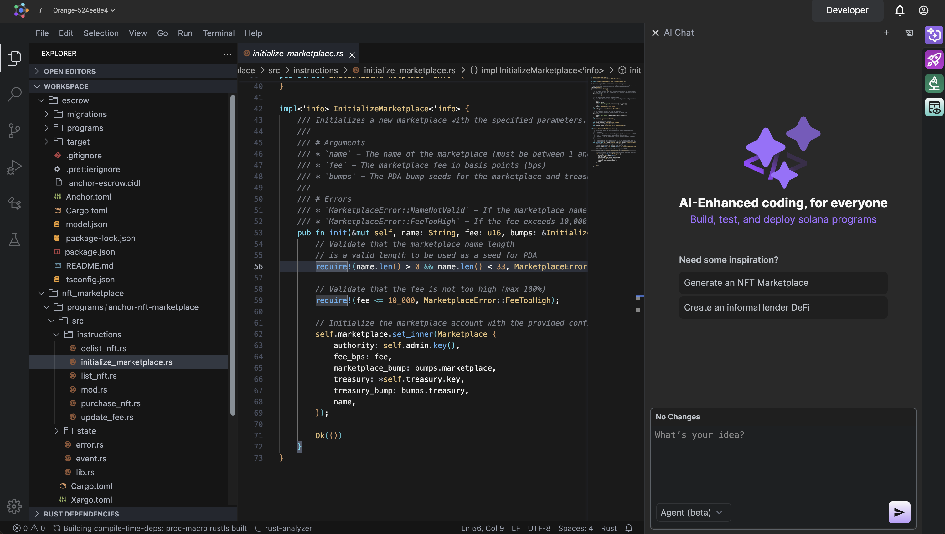The width and height of the screenshot is (945, 534).
Task: Expand the migrations folder
Action: coord(86,114)
